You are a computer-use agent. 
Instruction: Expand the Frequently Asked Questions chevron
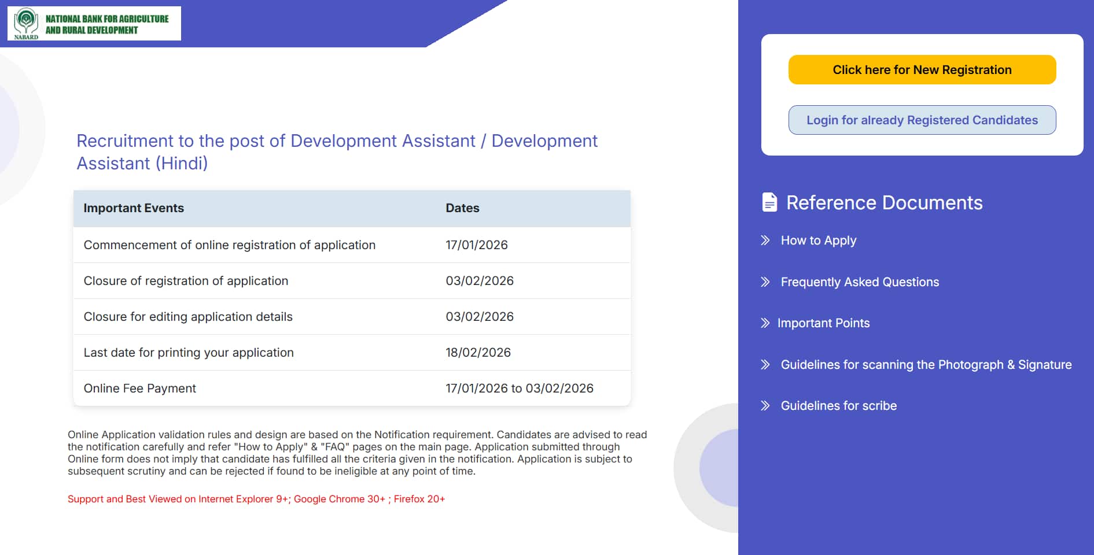click(x=765, y=282)
